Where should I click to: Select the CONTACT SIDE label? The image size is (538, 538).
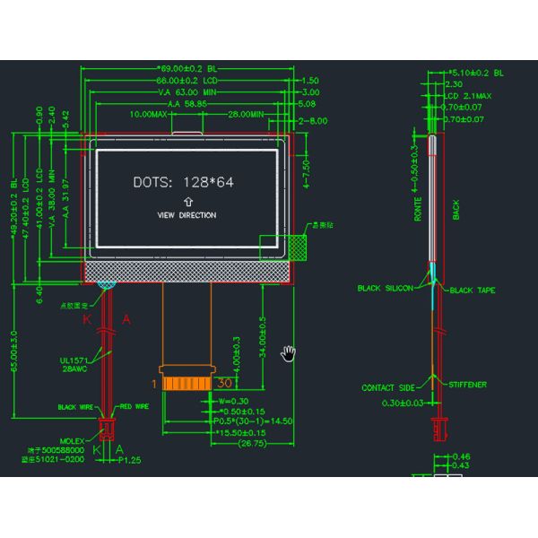coord(388,388)
